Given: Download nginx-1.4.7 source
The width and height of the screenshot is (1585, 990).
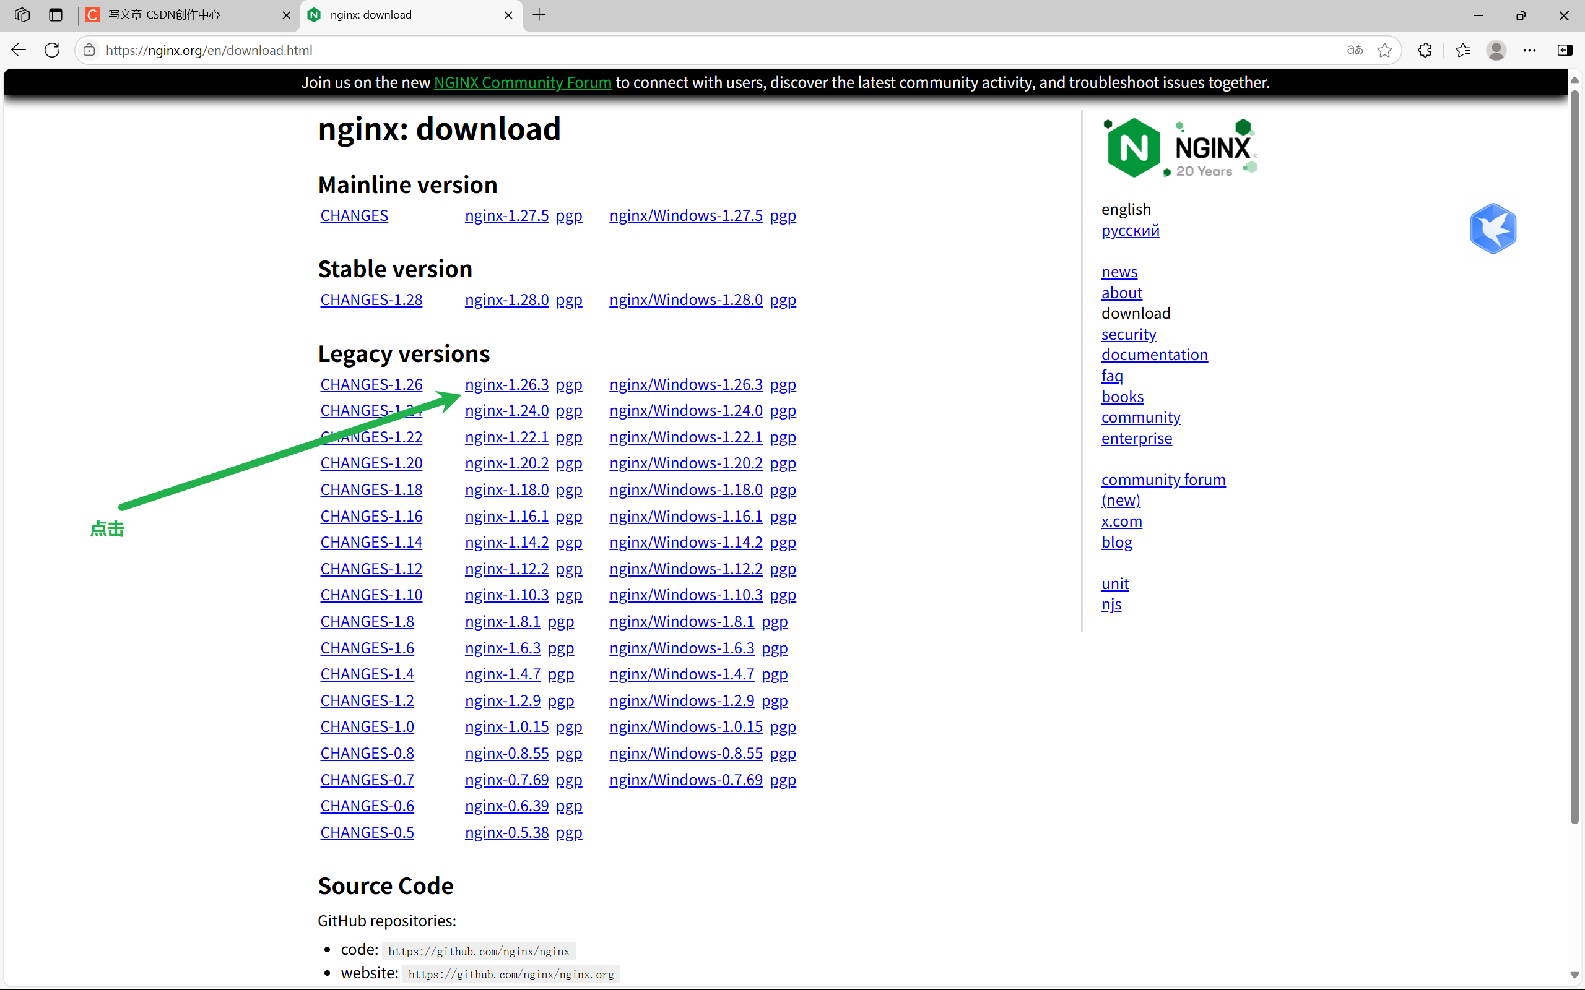Looking at the screenshot, I should (x=503, y=674).
